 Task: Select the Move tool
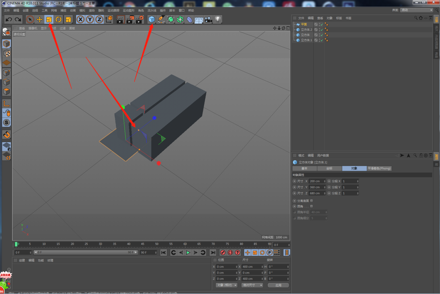39,19
